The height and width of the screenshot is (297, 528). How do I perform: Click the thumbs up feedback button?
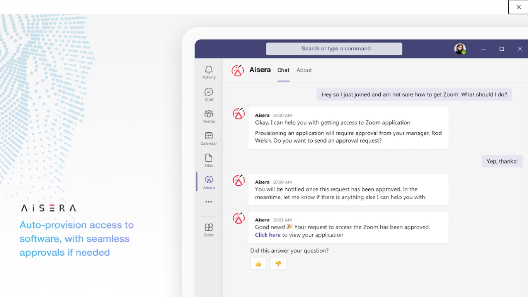(259, 264)
